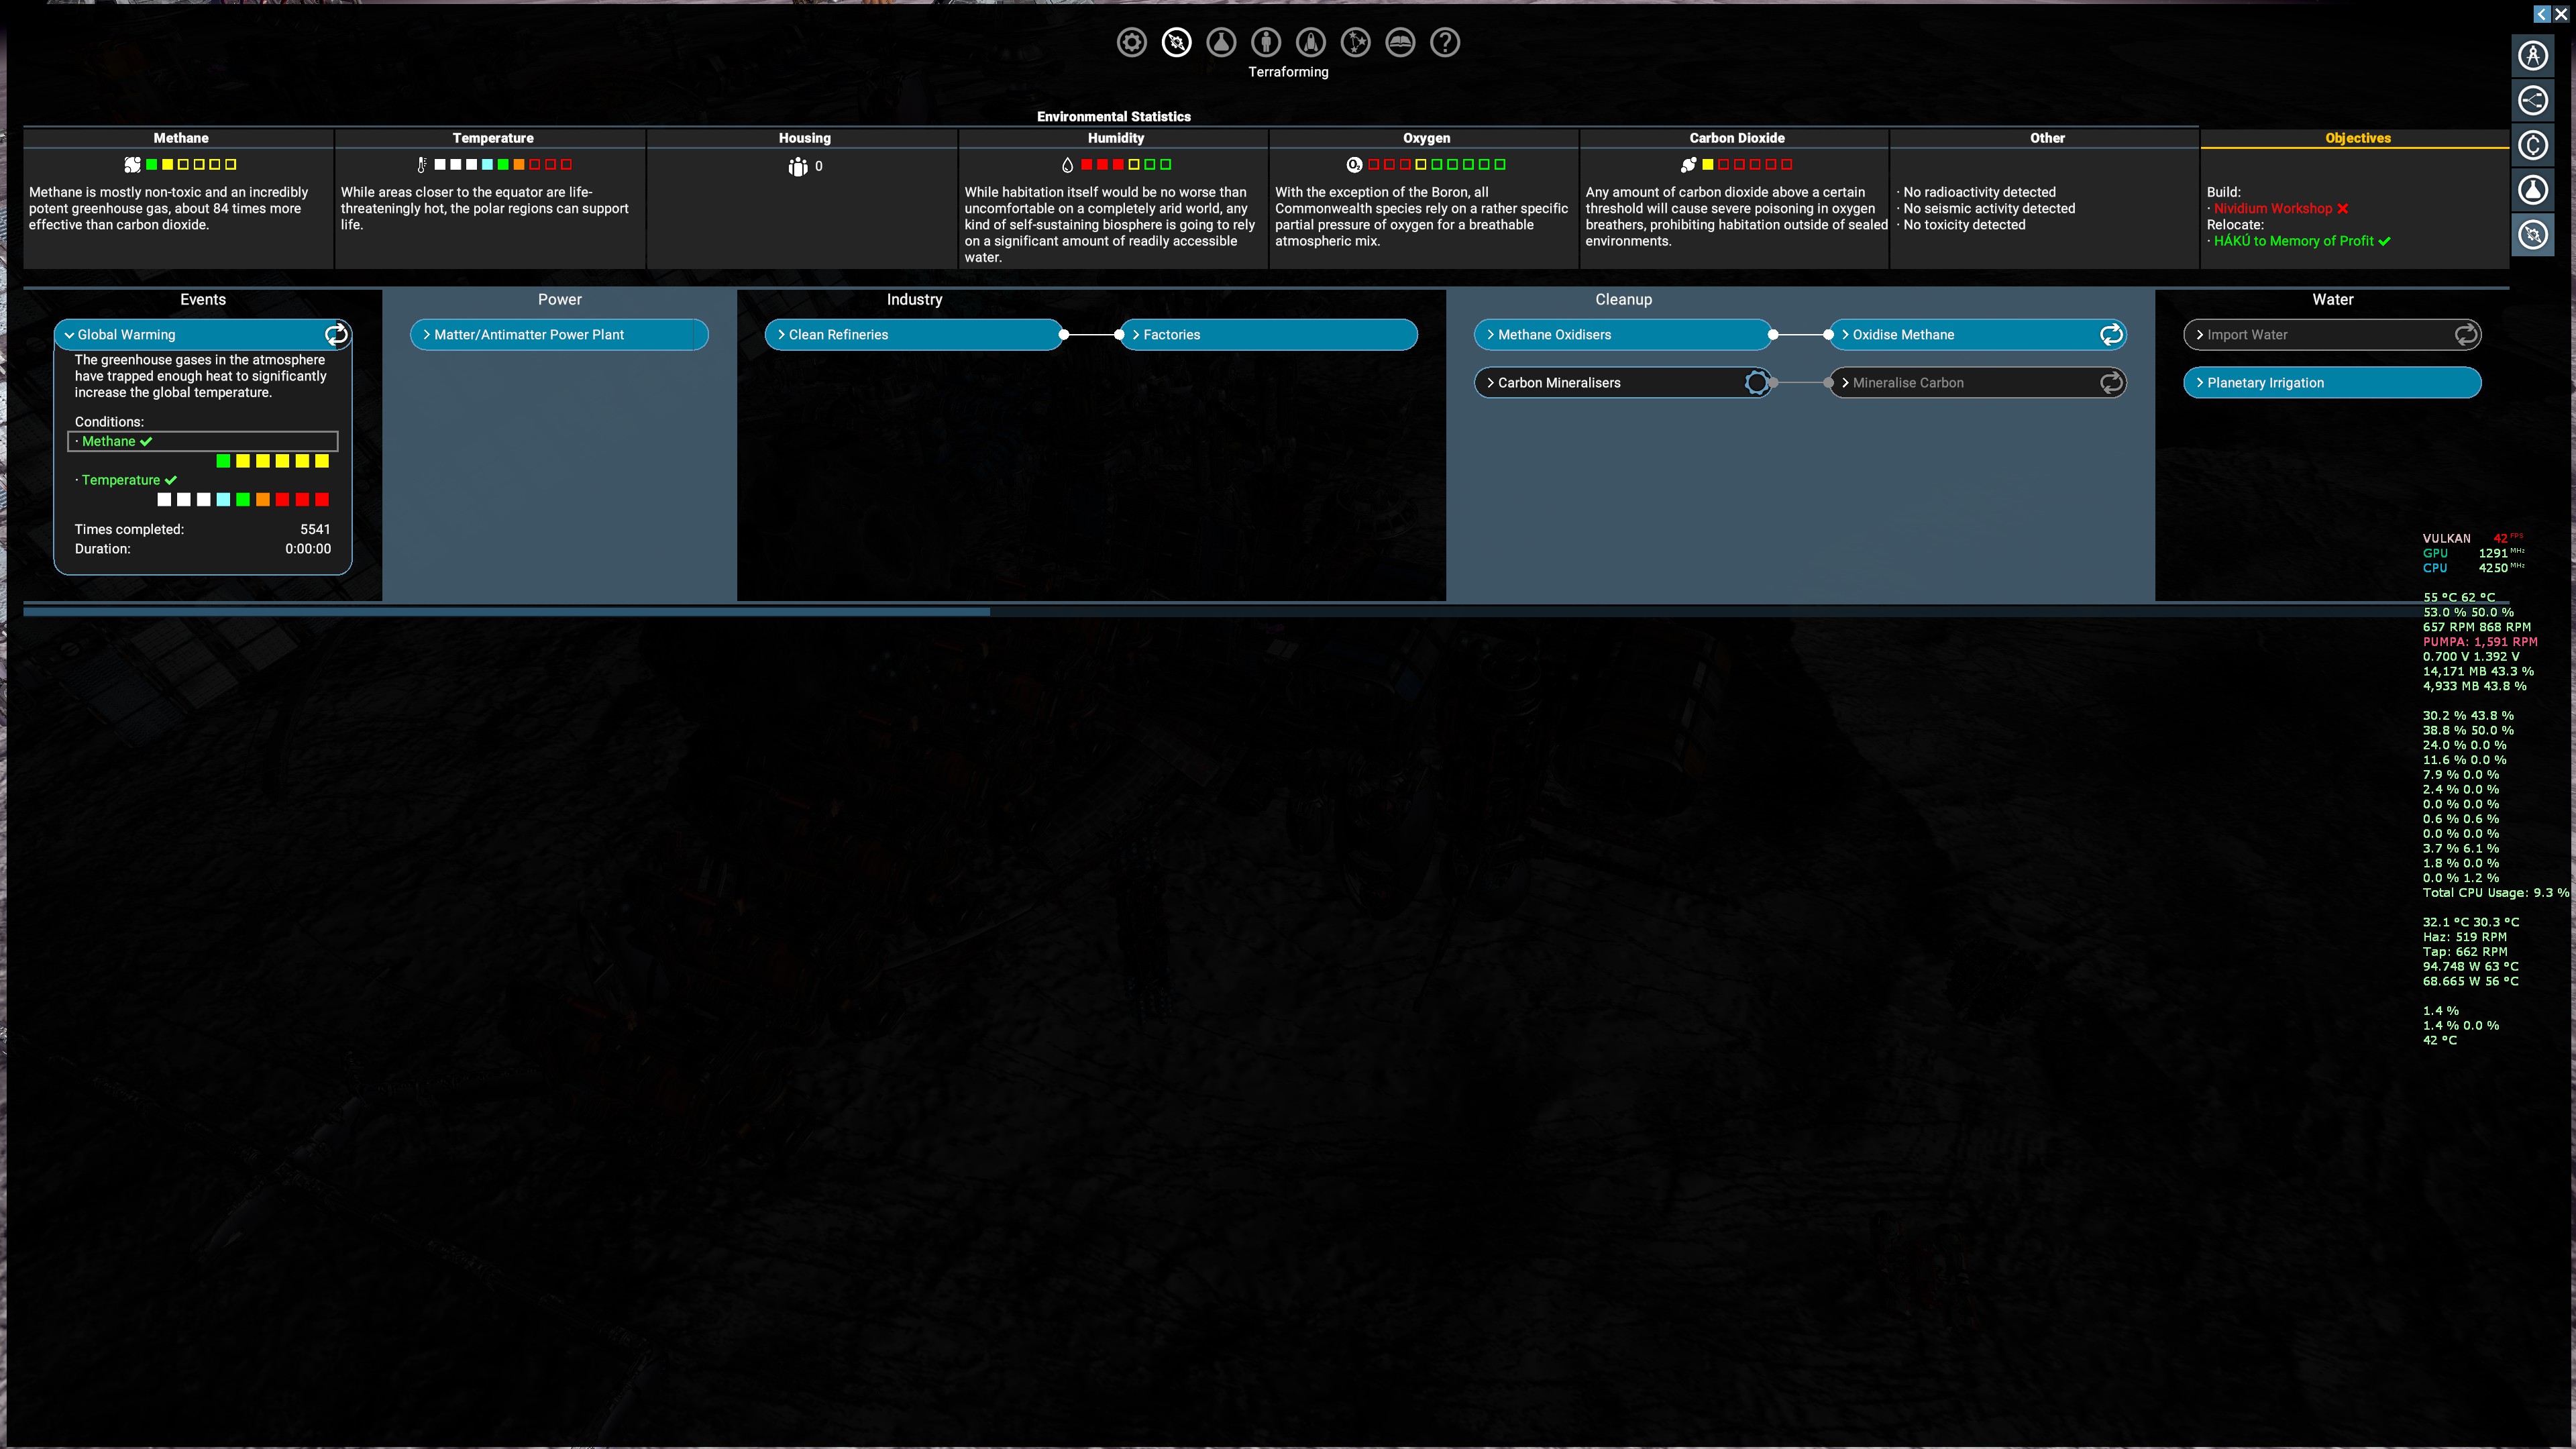This screenshot has height=1449, width=2576.
Task: Select the Temperature condition row
Action: click(203, 480)
